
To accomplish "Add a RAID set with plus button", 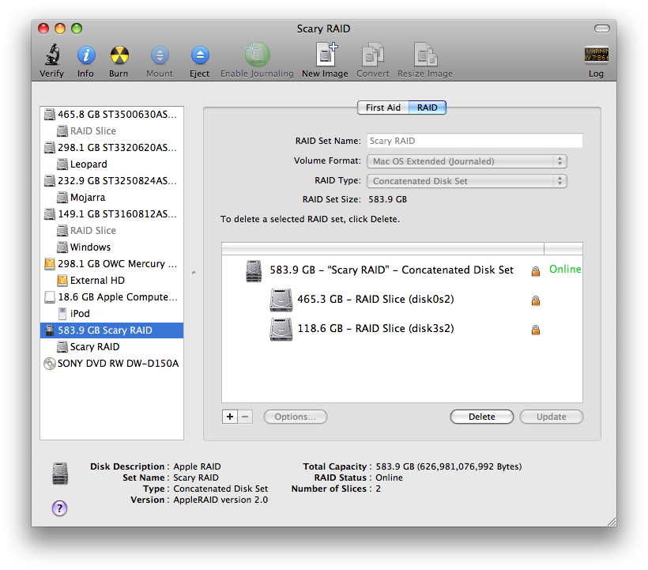I will [x=230, y=417].
